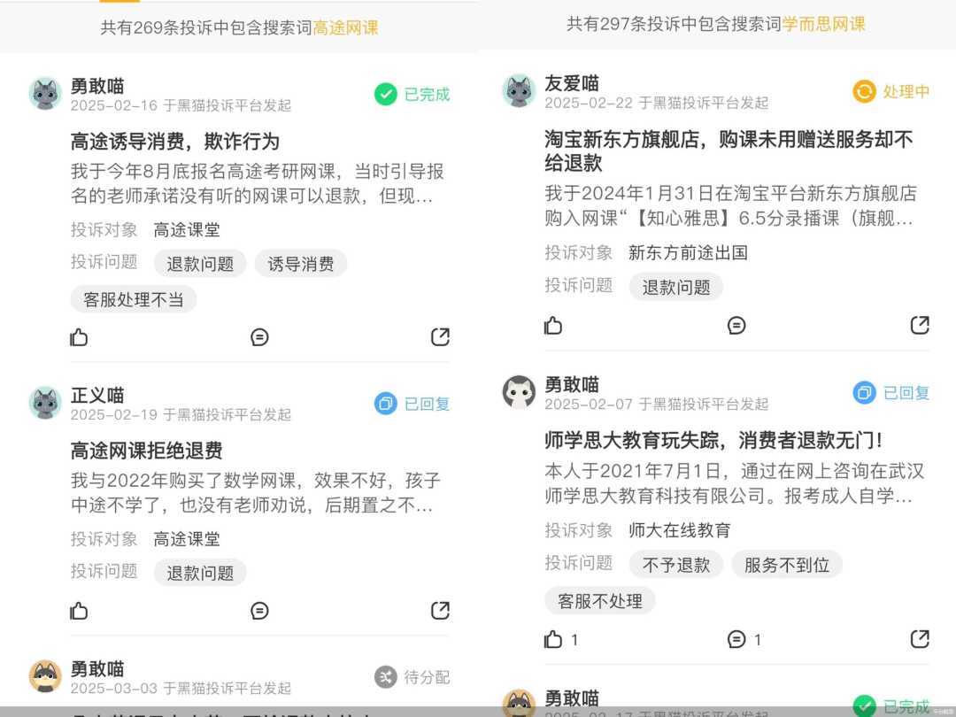
Task: Tap the 客服处理不当 issue tag
Action: [134, 299]
